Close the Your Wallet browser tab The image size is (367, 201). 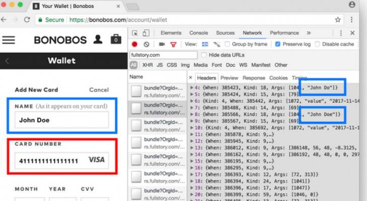118,6
